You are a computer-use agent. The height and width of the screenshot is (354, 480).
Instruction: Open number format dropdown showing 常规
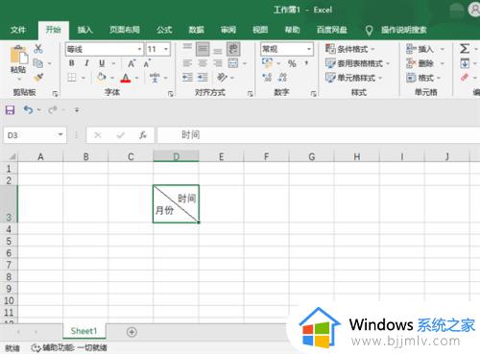point(309,49)
